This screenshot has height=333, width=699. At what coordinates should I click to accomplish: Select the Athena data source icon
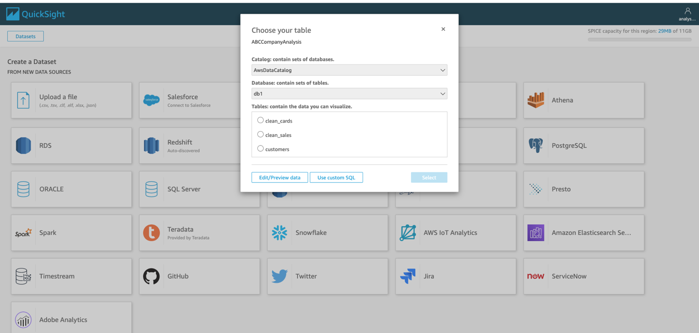[x=536, y=100]
